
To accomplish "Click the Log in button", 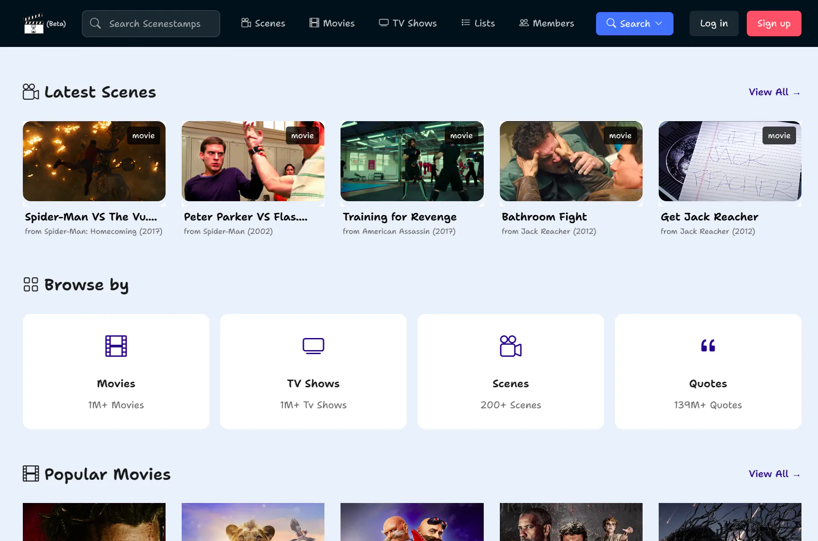I will [714, 24].
